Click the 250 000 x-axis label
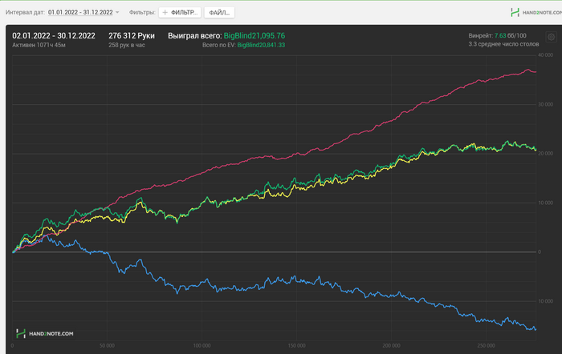562x354 pixels. [486, 345]
